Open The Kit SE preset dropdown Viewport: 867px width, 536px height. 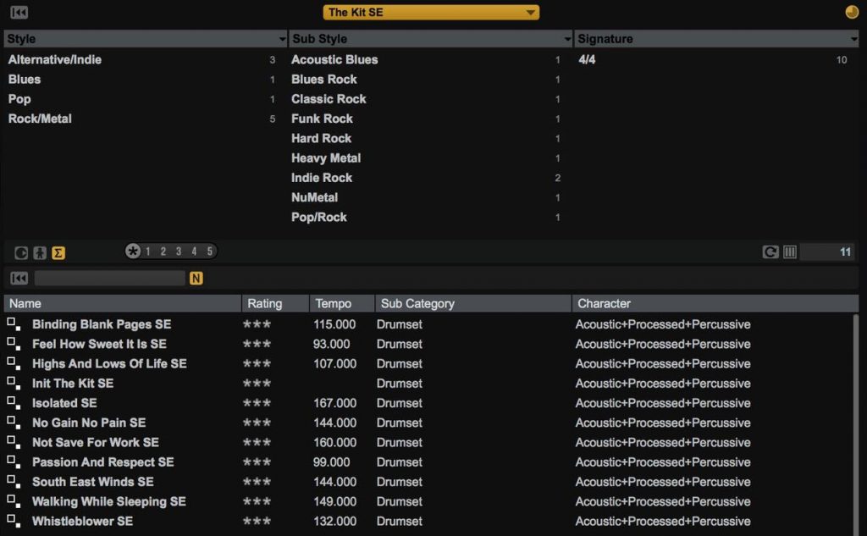click(x=430, y=12)
